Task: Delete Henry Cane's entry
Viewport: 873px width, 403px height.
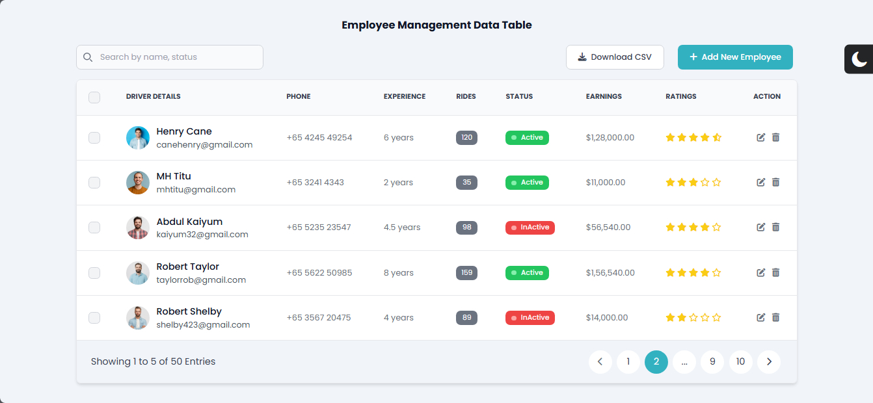Action: click(x=775, y=137)
